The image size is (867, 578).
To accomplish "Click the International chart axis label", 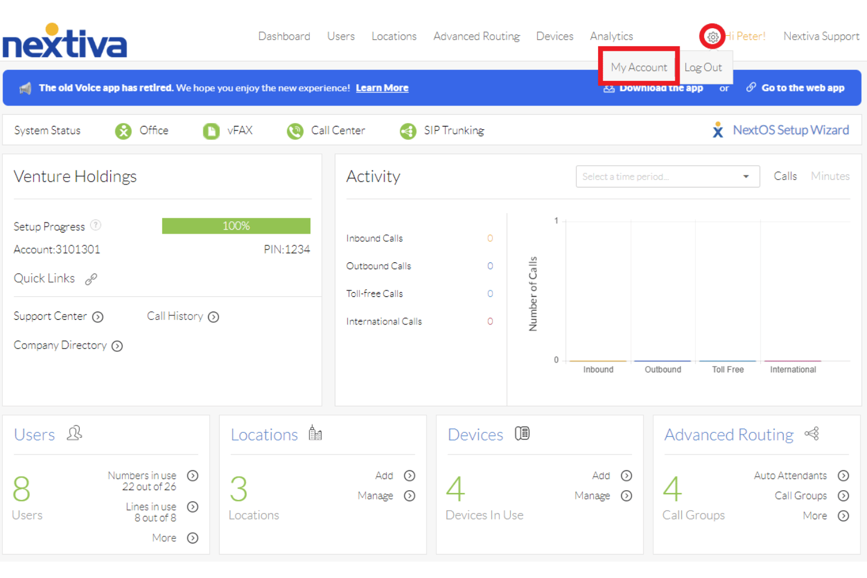I will click(793, 370).
